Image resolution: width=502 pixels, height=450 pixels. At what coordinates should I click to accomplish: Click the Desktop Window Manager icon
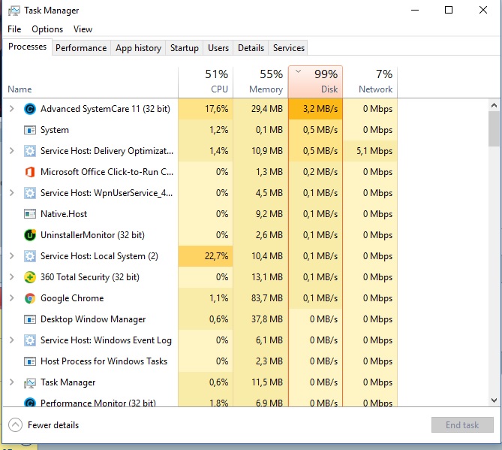(x=30, y=319)
